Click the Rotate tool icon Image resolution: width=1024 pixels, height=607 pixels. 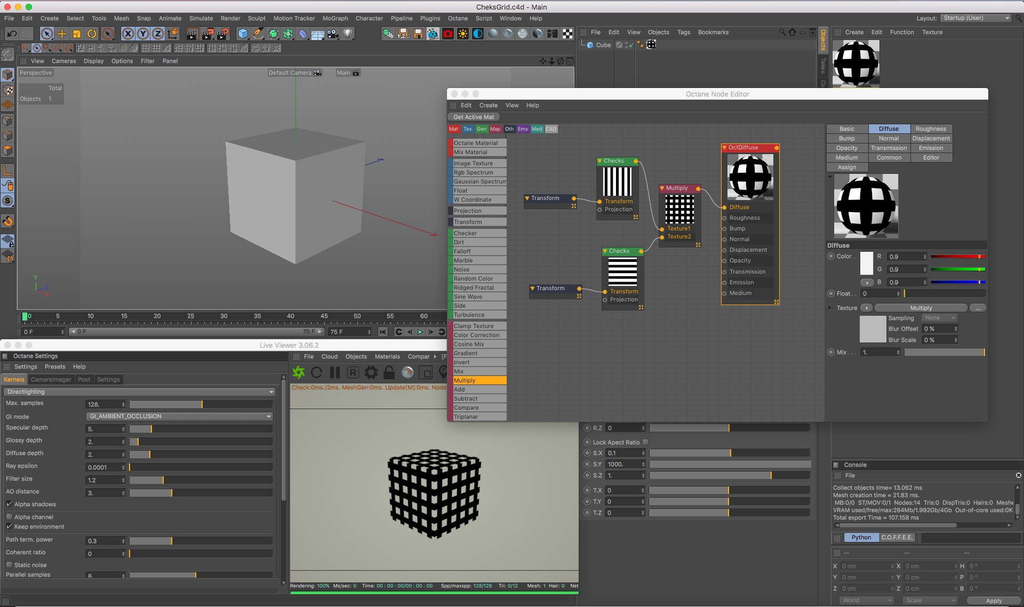click(92, 34)
